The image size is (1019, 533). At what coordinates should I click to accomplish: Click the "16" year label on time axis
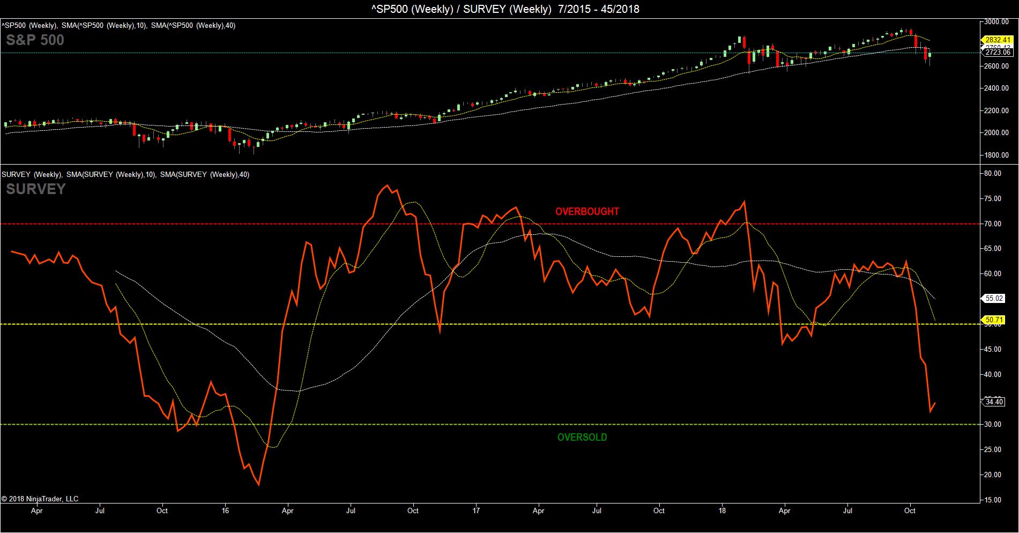pos(226,510)
